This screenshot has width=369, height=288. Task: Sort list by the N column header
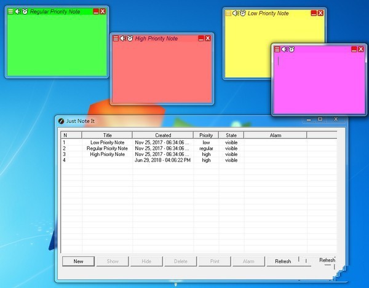71,135
